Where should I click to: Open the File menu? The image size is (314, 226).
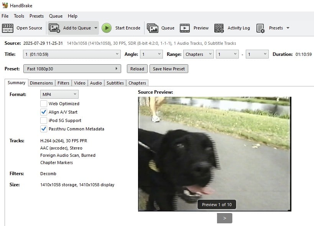[x=5, y=16]
